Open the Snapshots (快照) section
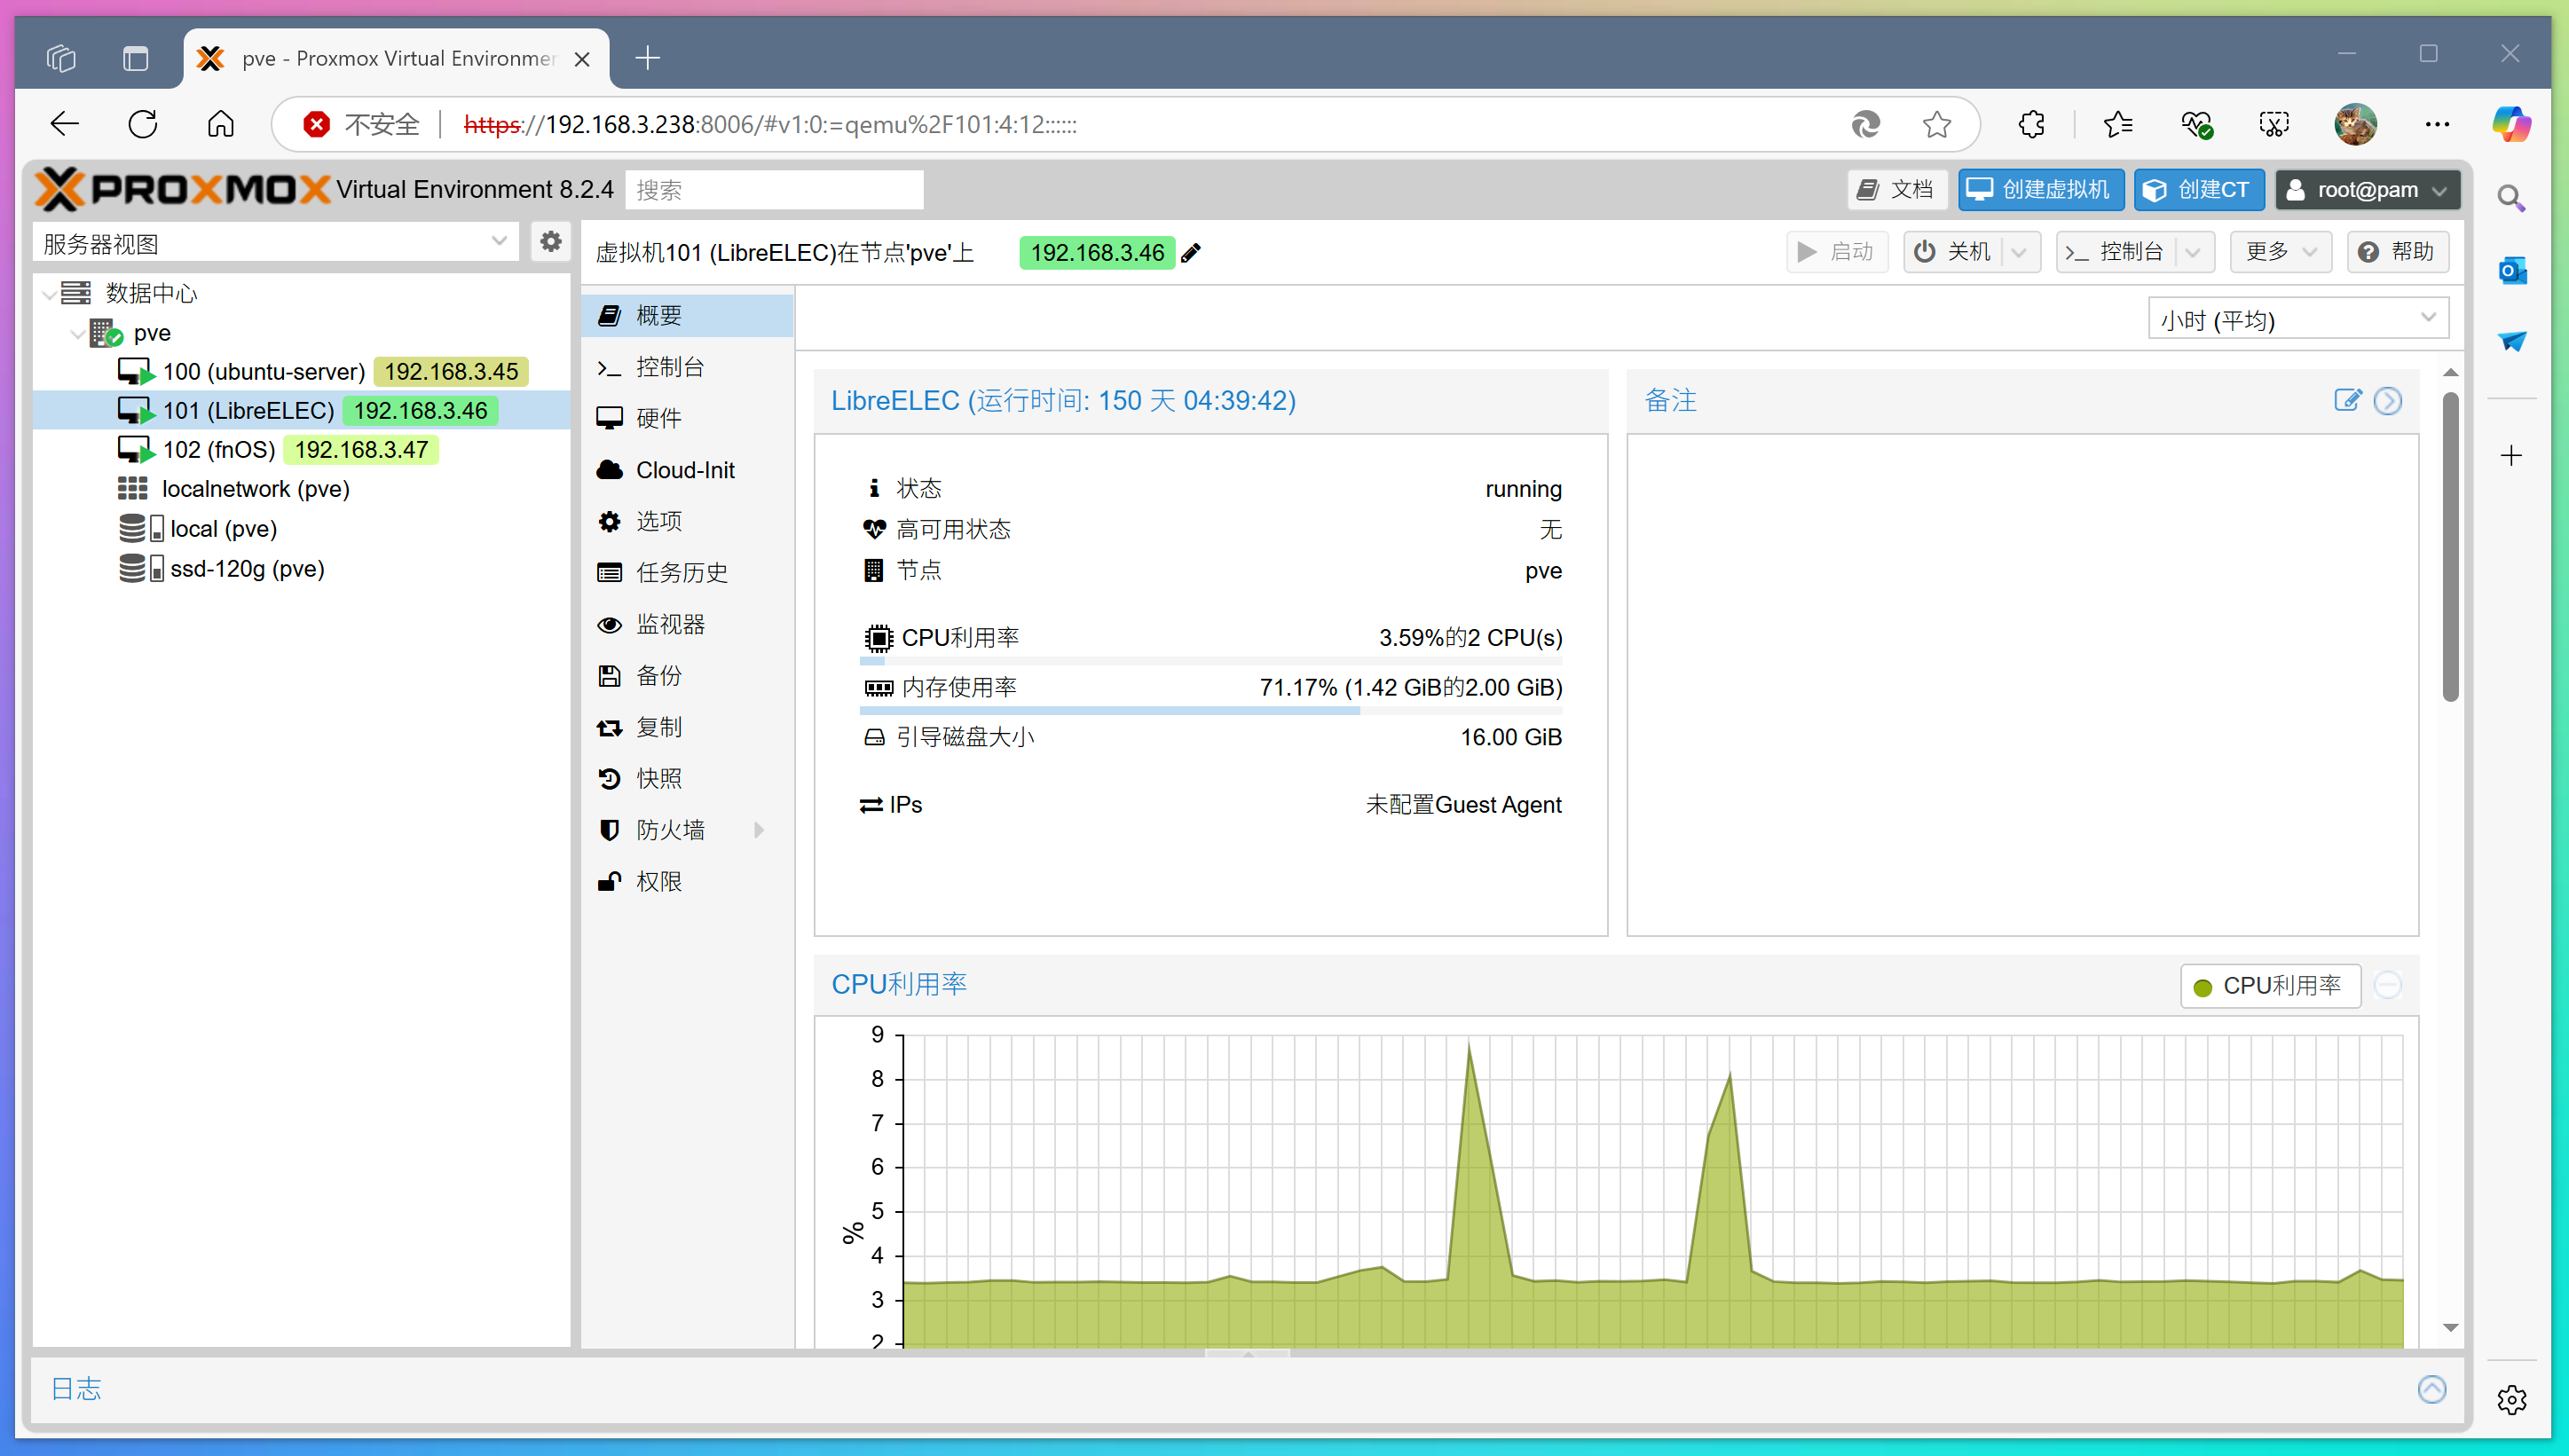The image size is (2569, 1456). point(659,778)
